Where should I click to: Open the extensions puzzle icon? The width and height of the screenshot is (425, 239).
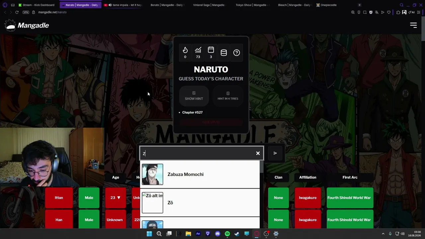398,12
